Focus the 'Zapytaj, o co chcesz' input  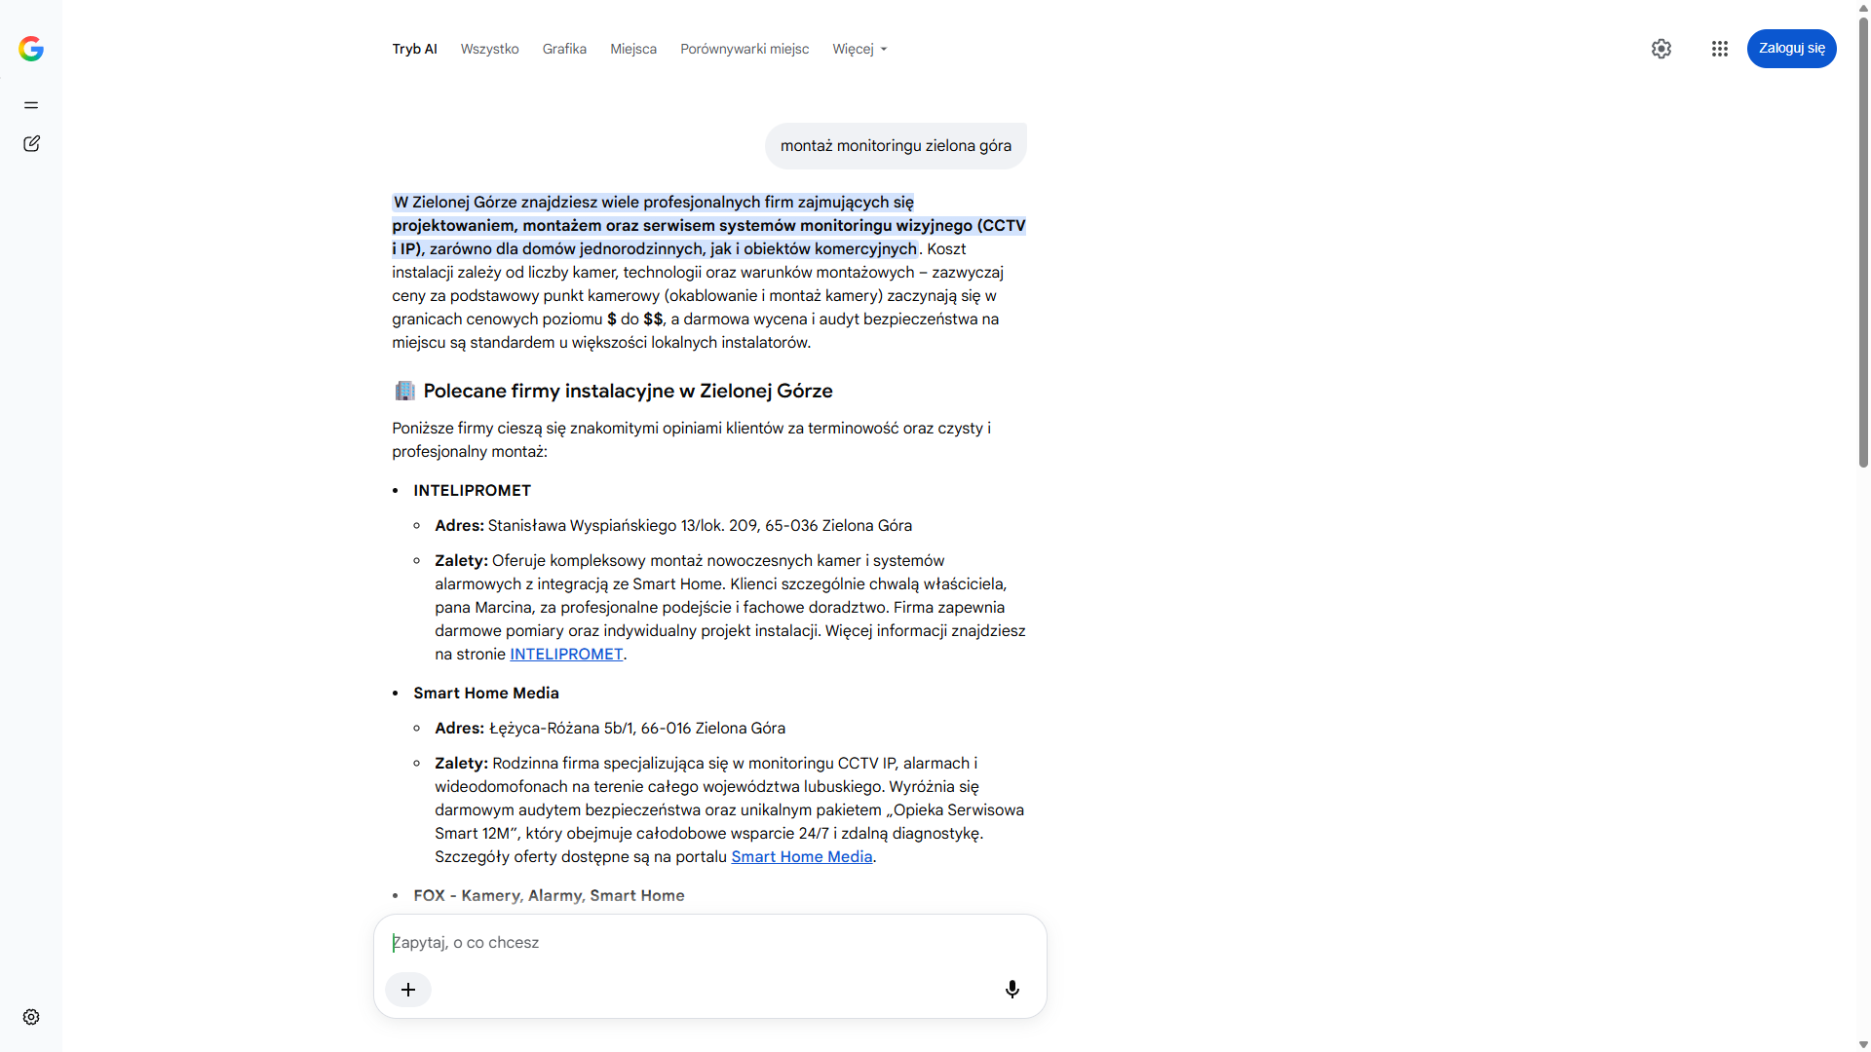[x=709, y=943]
